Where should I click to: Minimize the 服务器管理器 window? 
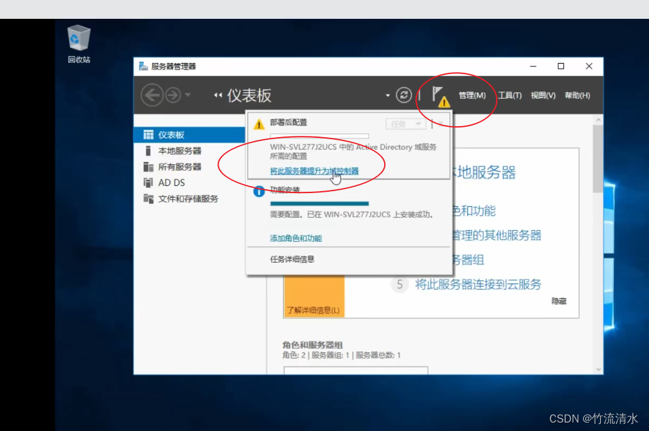[x=533, y=66]
